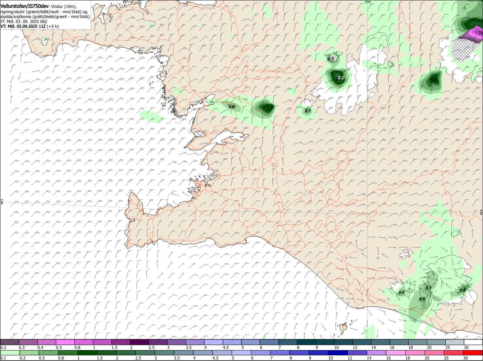Pick snow-scale swatch between 0.5 and 0.8
Screen dimensions: 483x361
click(65, 342)
